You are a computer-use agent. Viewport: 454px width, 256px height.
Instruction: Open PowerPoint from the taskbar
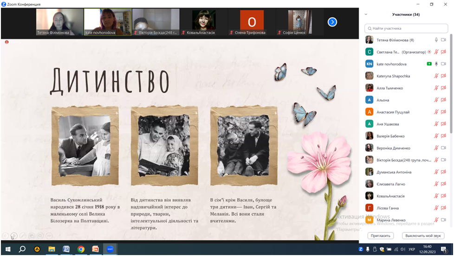coord(95,249)
